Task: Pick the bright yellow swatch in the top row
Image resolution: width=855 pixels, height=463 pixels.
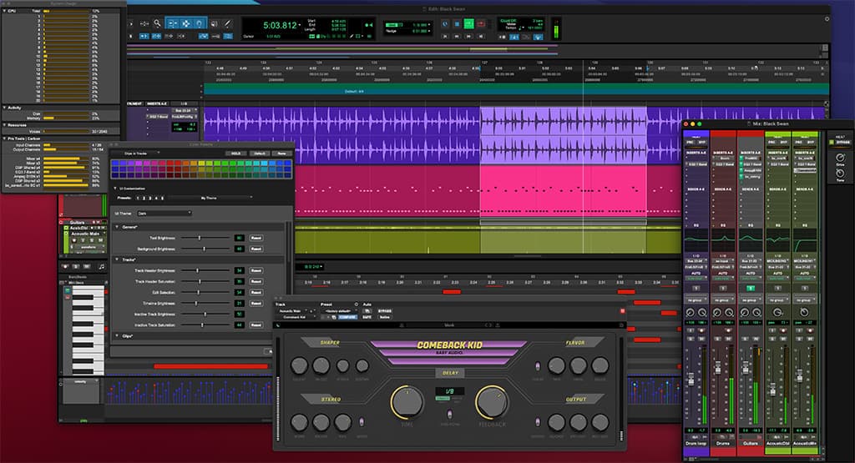Action: (x=202, y=163)
